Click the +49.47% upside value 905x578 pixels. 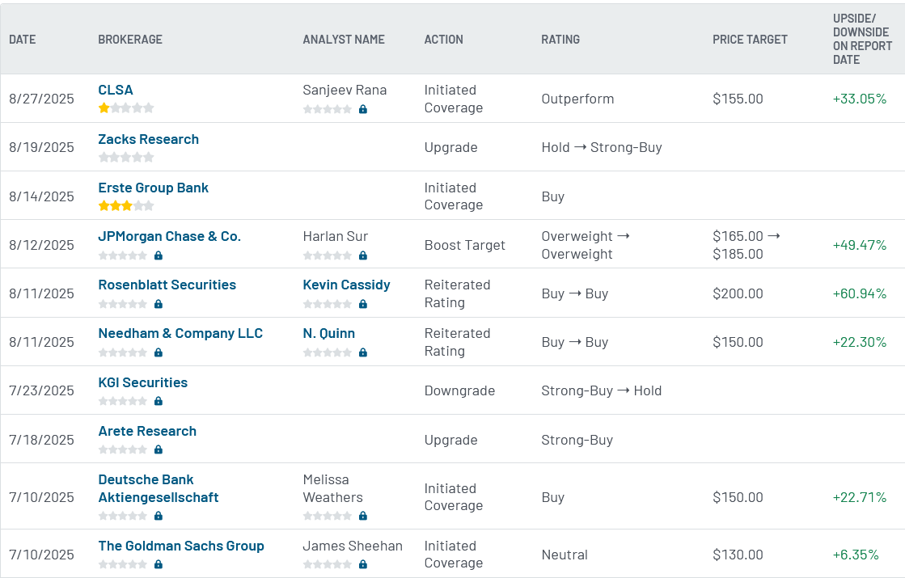coord(860,245)
